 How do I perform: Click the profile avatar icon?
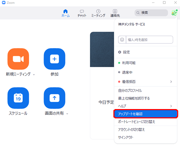pos(174,13)
